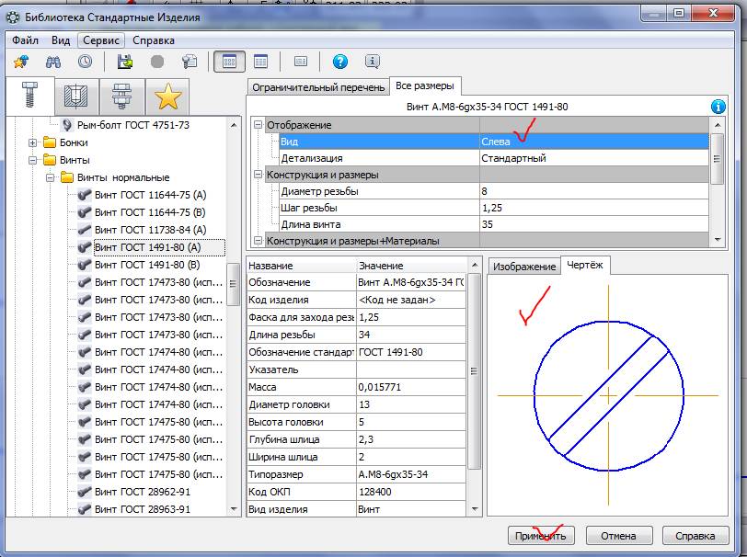The width and height of the screenshot is (747, 557).
Task: Click the properties pages toolbar icon
Action: 190,62
